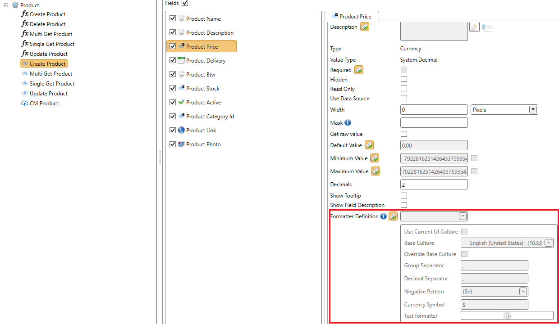Screen dimensions: 559x324
Task: Click fx icon beside Update Product
Action: click(25, 54)
